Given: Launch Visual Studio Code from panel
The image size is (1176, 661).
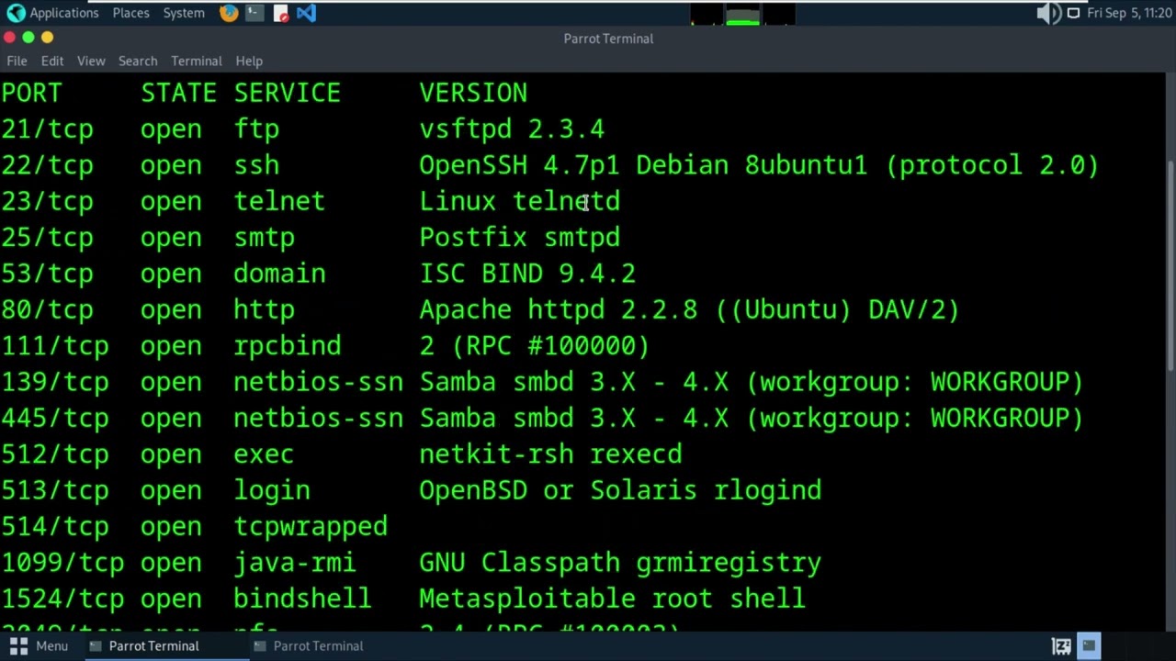Looking at the screenshot, I should 306,13.
